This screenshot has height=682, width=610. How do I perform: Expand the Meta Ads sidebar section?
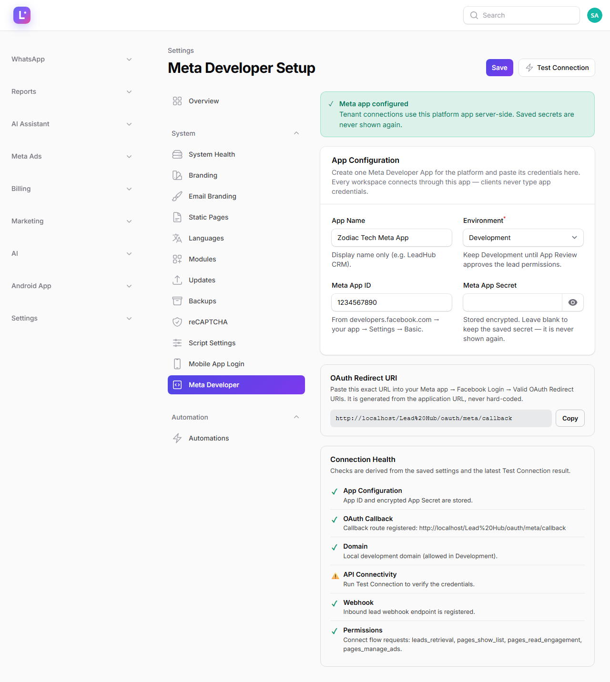71,156
